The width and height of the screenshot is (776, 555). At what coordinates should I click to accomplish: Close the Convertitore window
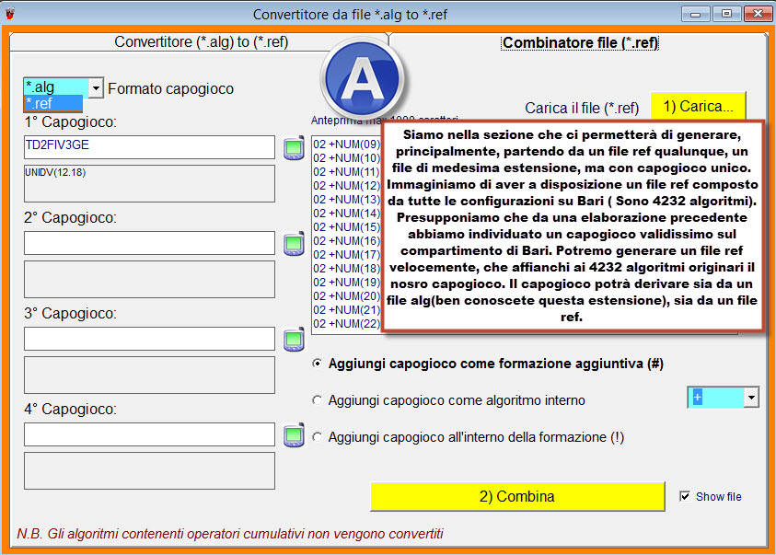click(x=758, y=14)
